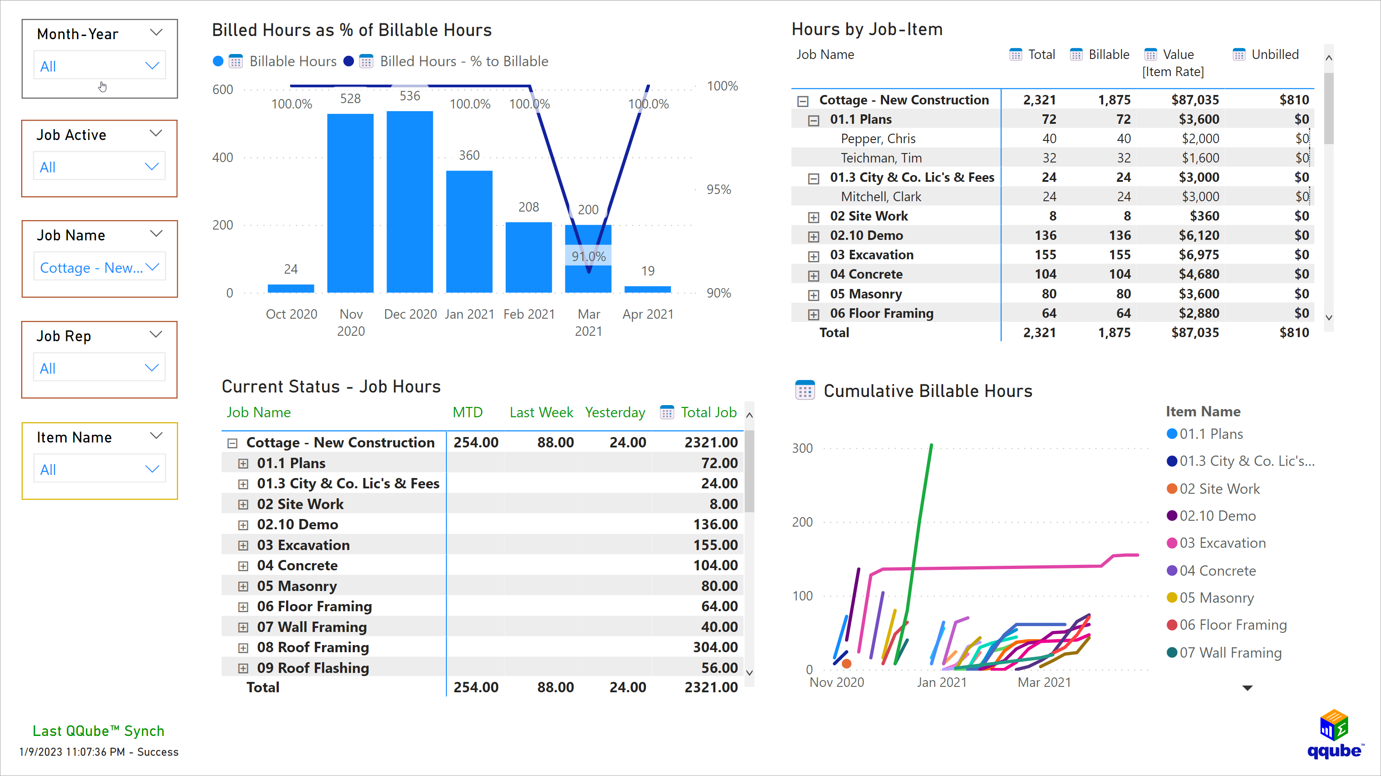Click the calendar icon beside Value [Item Rate] header
This screenshot has width=1381, height=776.
[1150, 54]
